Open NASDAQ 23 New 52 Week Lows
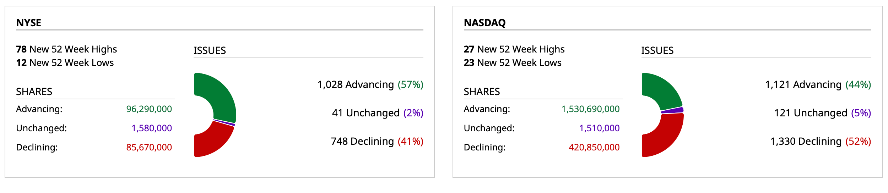 point(513,63)
